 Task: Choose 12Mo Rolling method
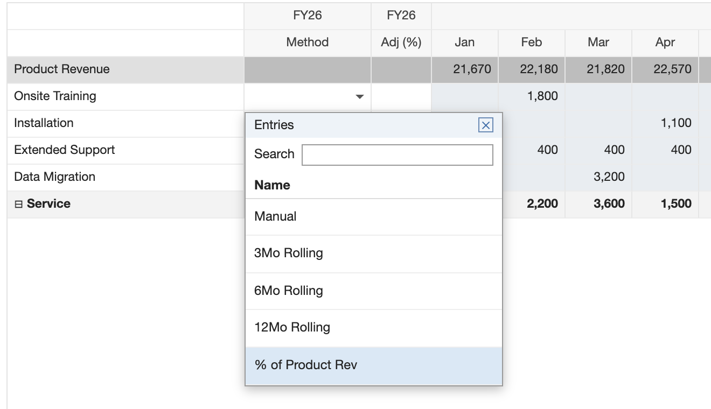click(x=373, y=328)
